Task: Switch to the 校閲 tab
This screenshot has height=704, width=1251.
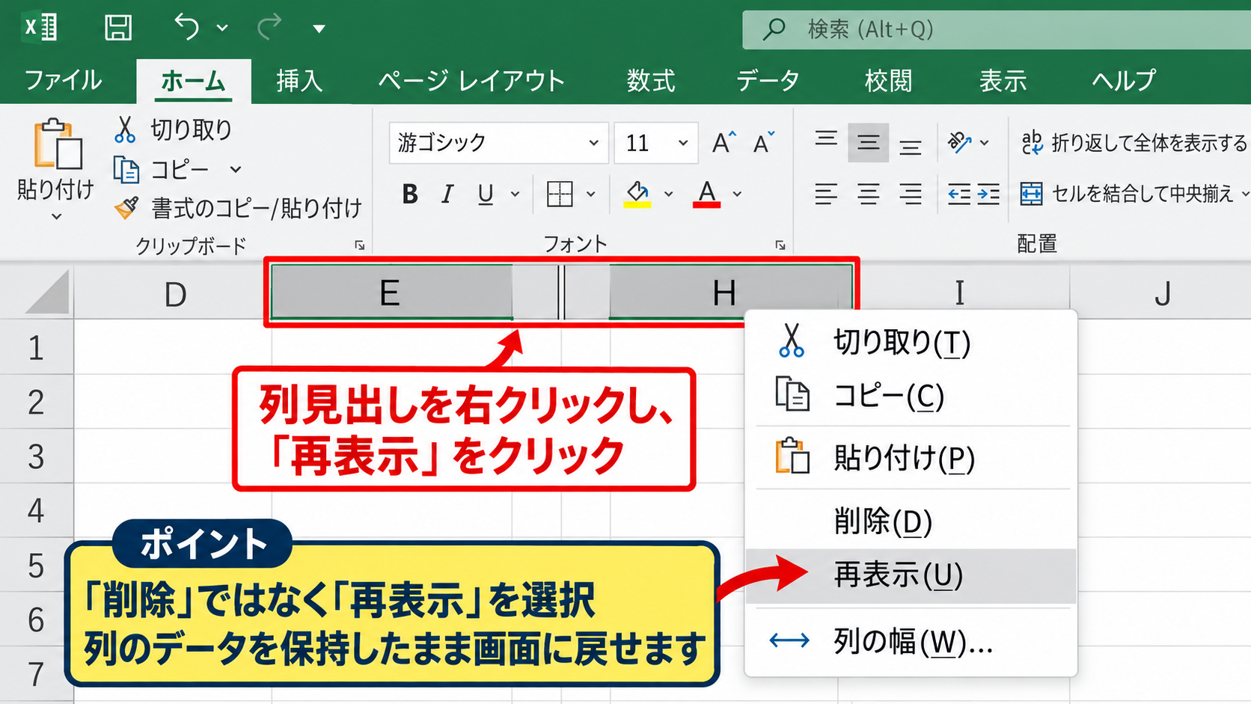Action: (888, 80)
